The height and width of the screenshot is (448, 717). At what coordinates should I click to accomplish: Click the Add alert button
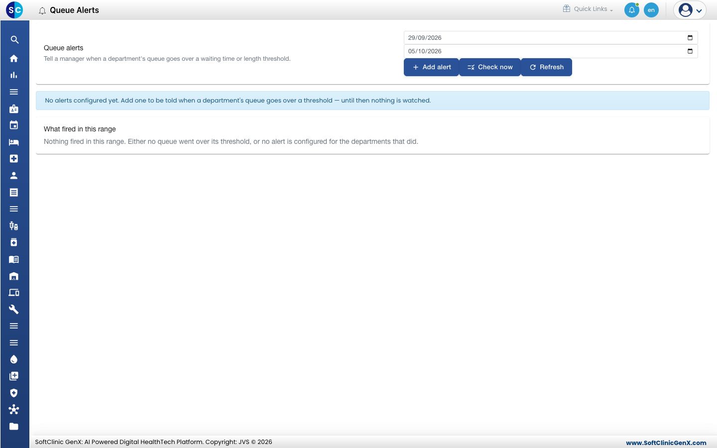click(431, 67)
